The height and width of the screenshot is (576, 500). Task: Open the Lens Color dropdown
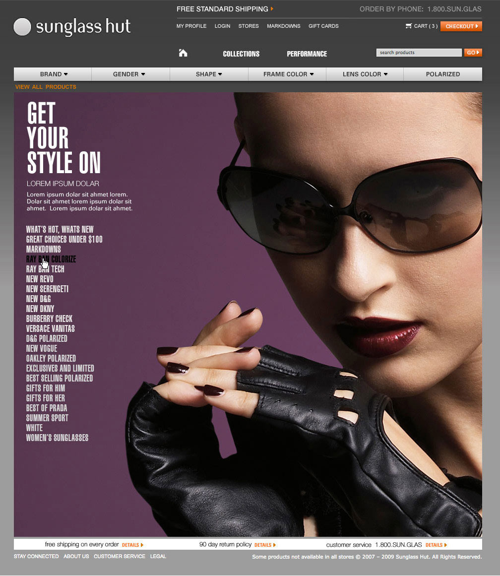[365, 74]
